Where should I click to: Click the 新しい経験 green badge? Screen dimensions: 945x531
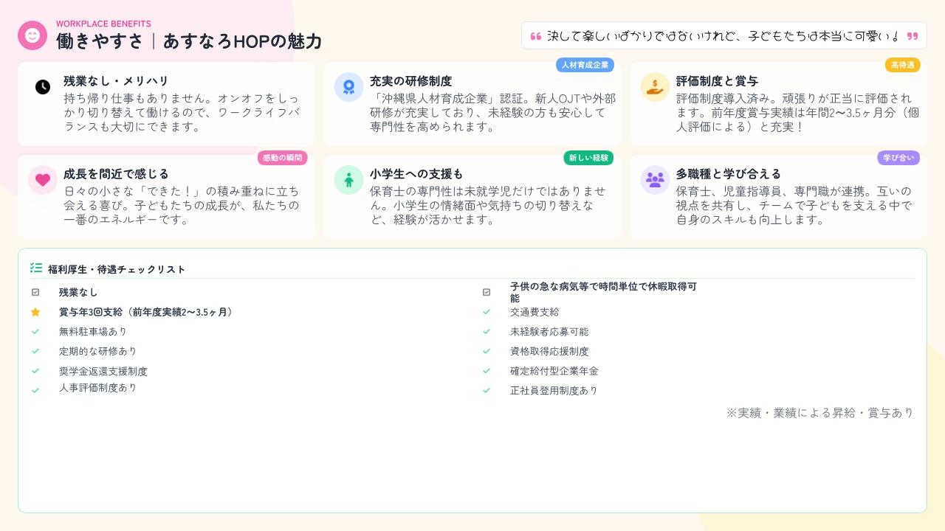[x=588, y=158]
